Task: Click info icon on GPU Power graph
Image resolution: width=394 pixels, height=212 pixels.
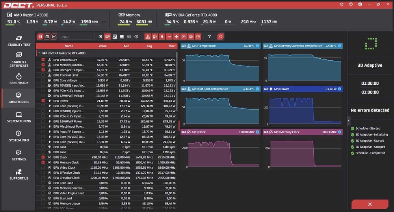Action: coord(340,89)
